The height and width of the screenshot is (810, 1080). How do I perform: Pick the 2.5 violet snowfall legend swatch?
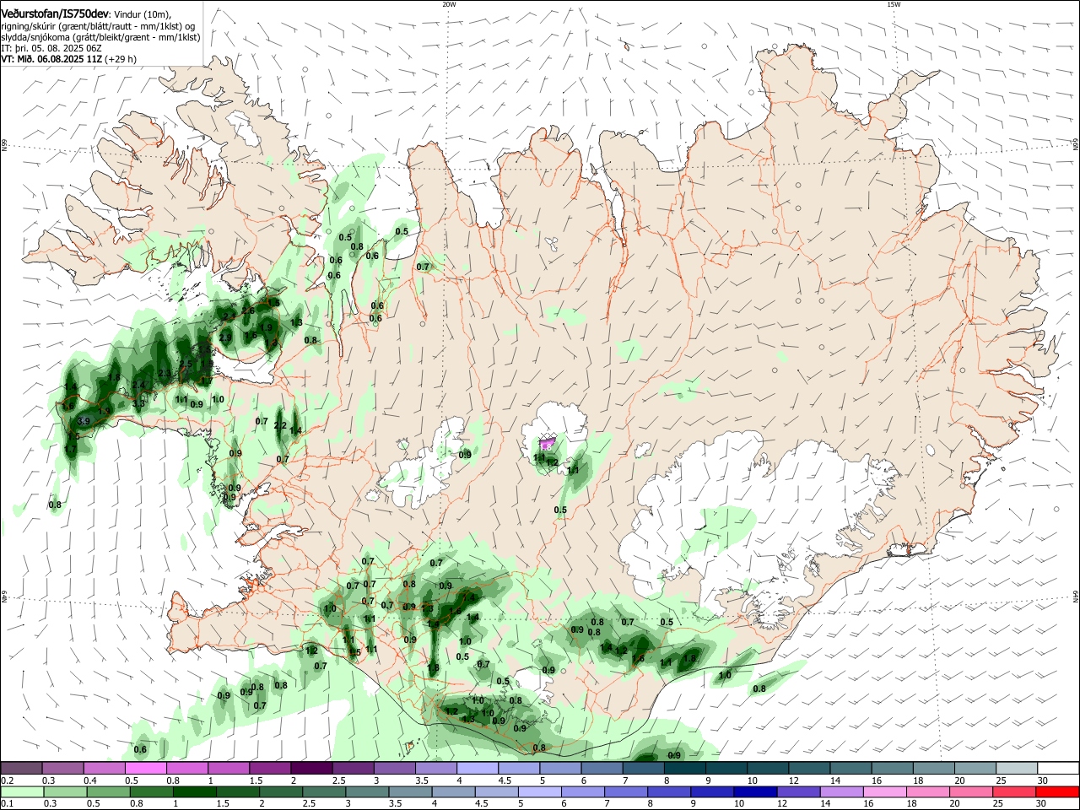click(352, 768)
